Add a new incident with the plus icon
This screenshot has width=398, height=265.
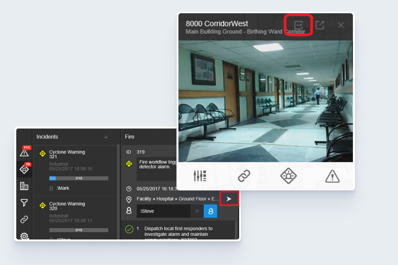pyautogui.click(x=106, y=137)
